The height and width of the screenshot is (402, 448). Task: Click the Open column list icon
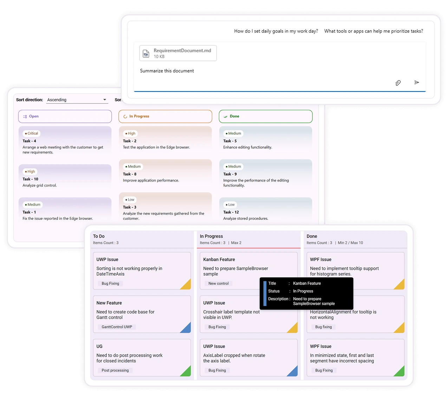pyautogui.click(x=25, y=116)
